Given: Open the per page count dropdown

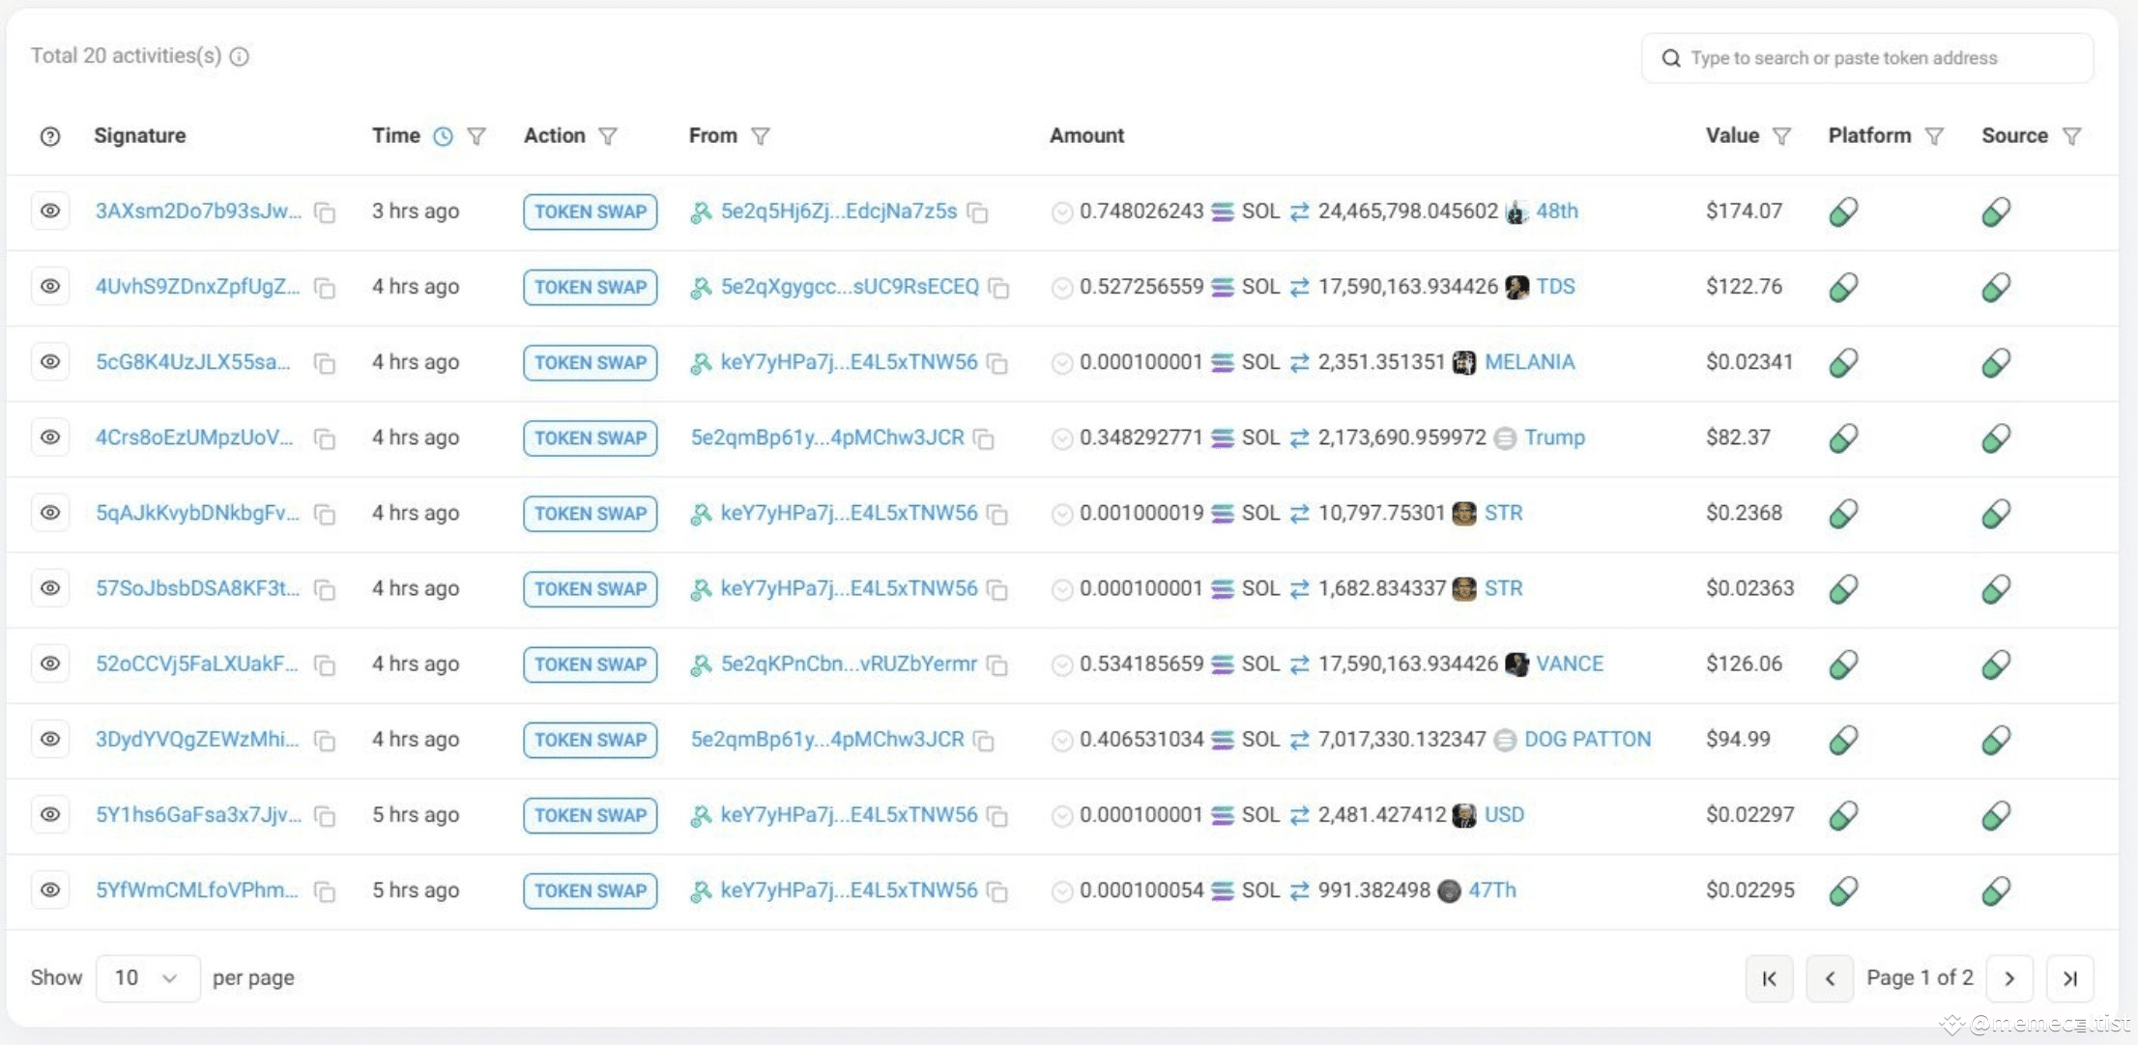Looking at the screenshot, I should click(147, 977).
